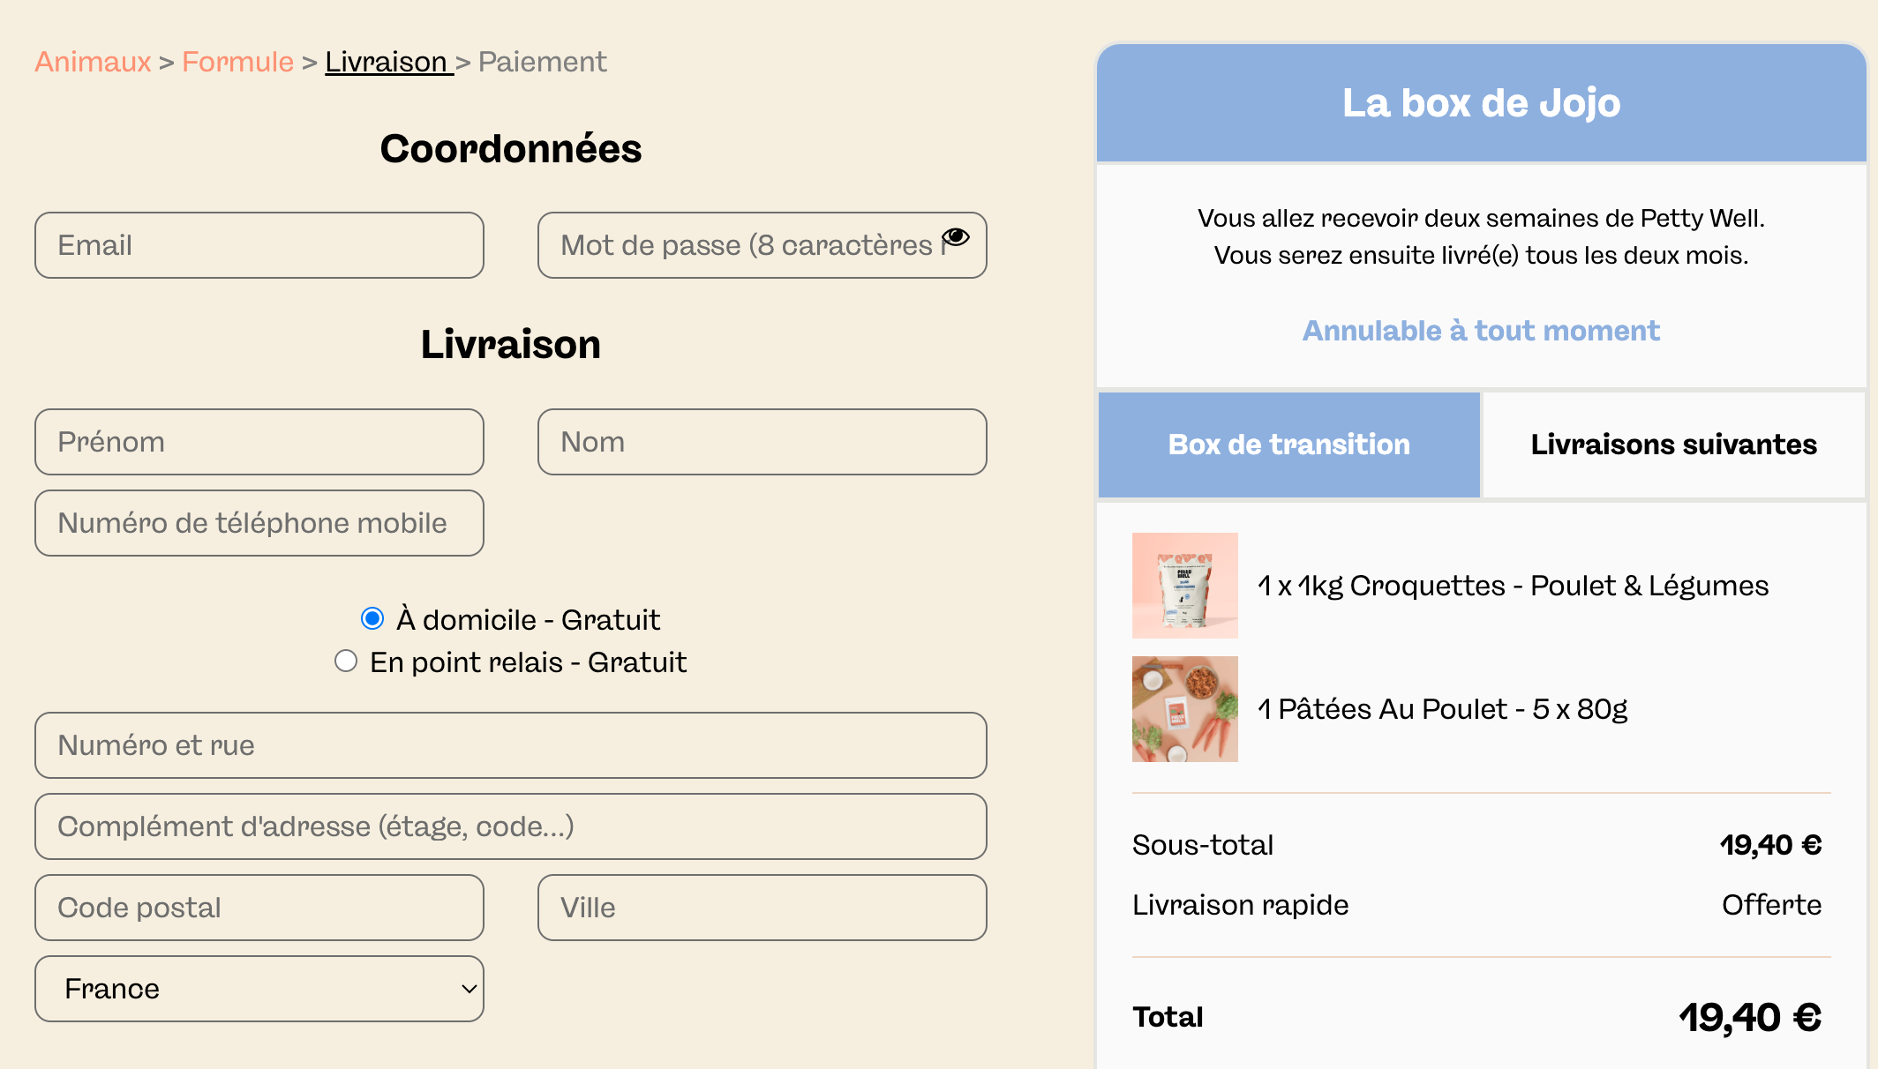The height and width of the screenshot is (1069, 1878).
Task: Switch to Box de transition tab
Action: [x=1289, y=445]
